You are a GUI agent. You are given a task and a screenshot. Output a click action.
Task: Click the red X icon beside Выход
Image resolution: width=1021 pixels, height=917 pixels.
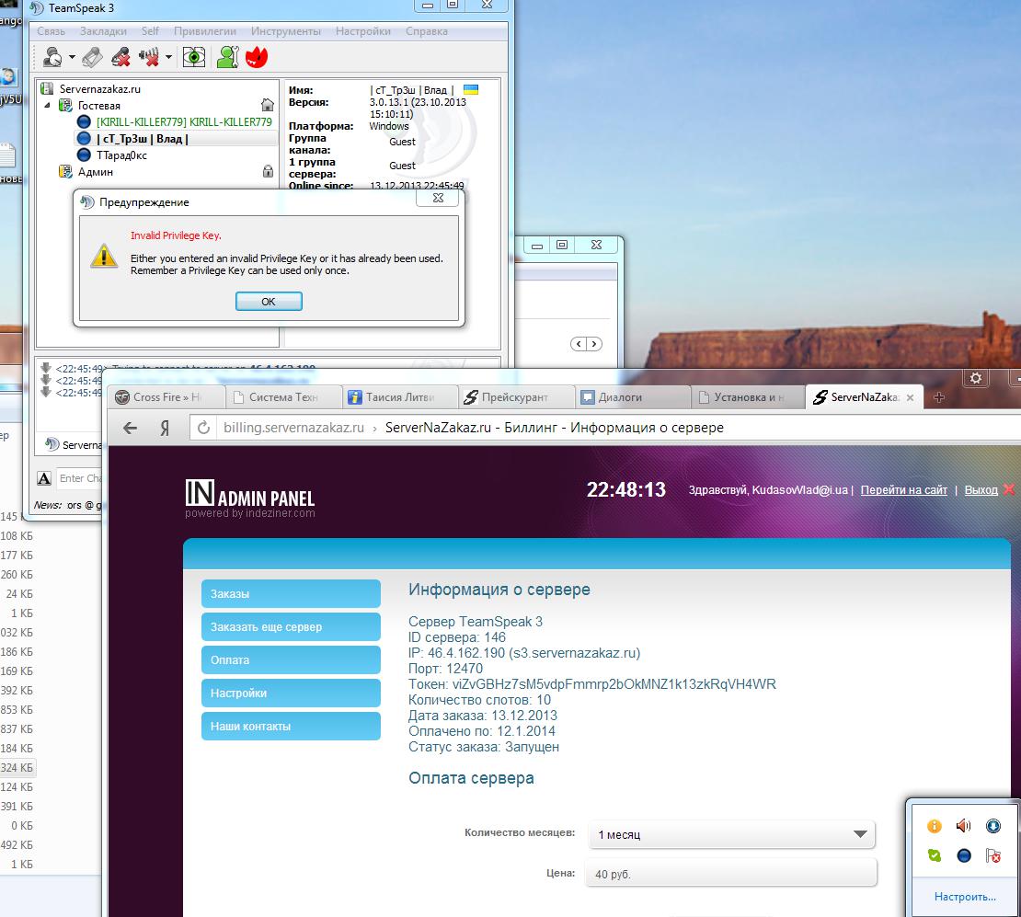(x=1009, y=489)
